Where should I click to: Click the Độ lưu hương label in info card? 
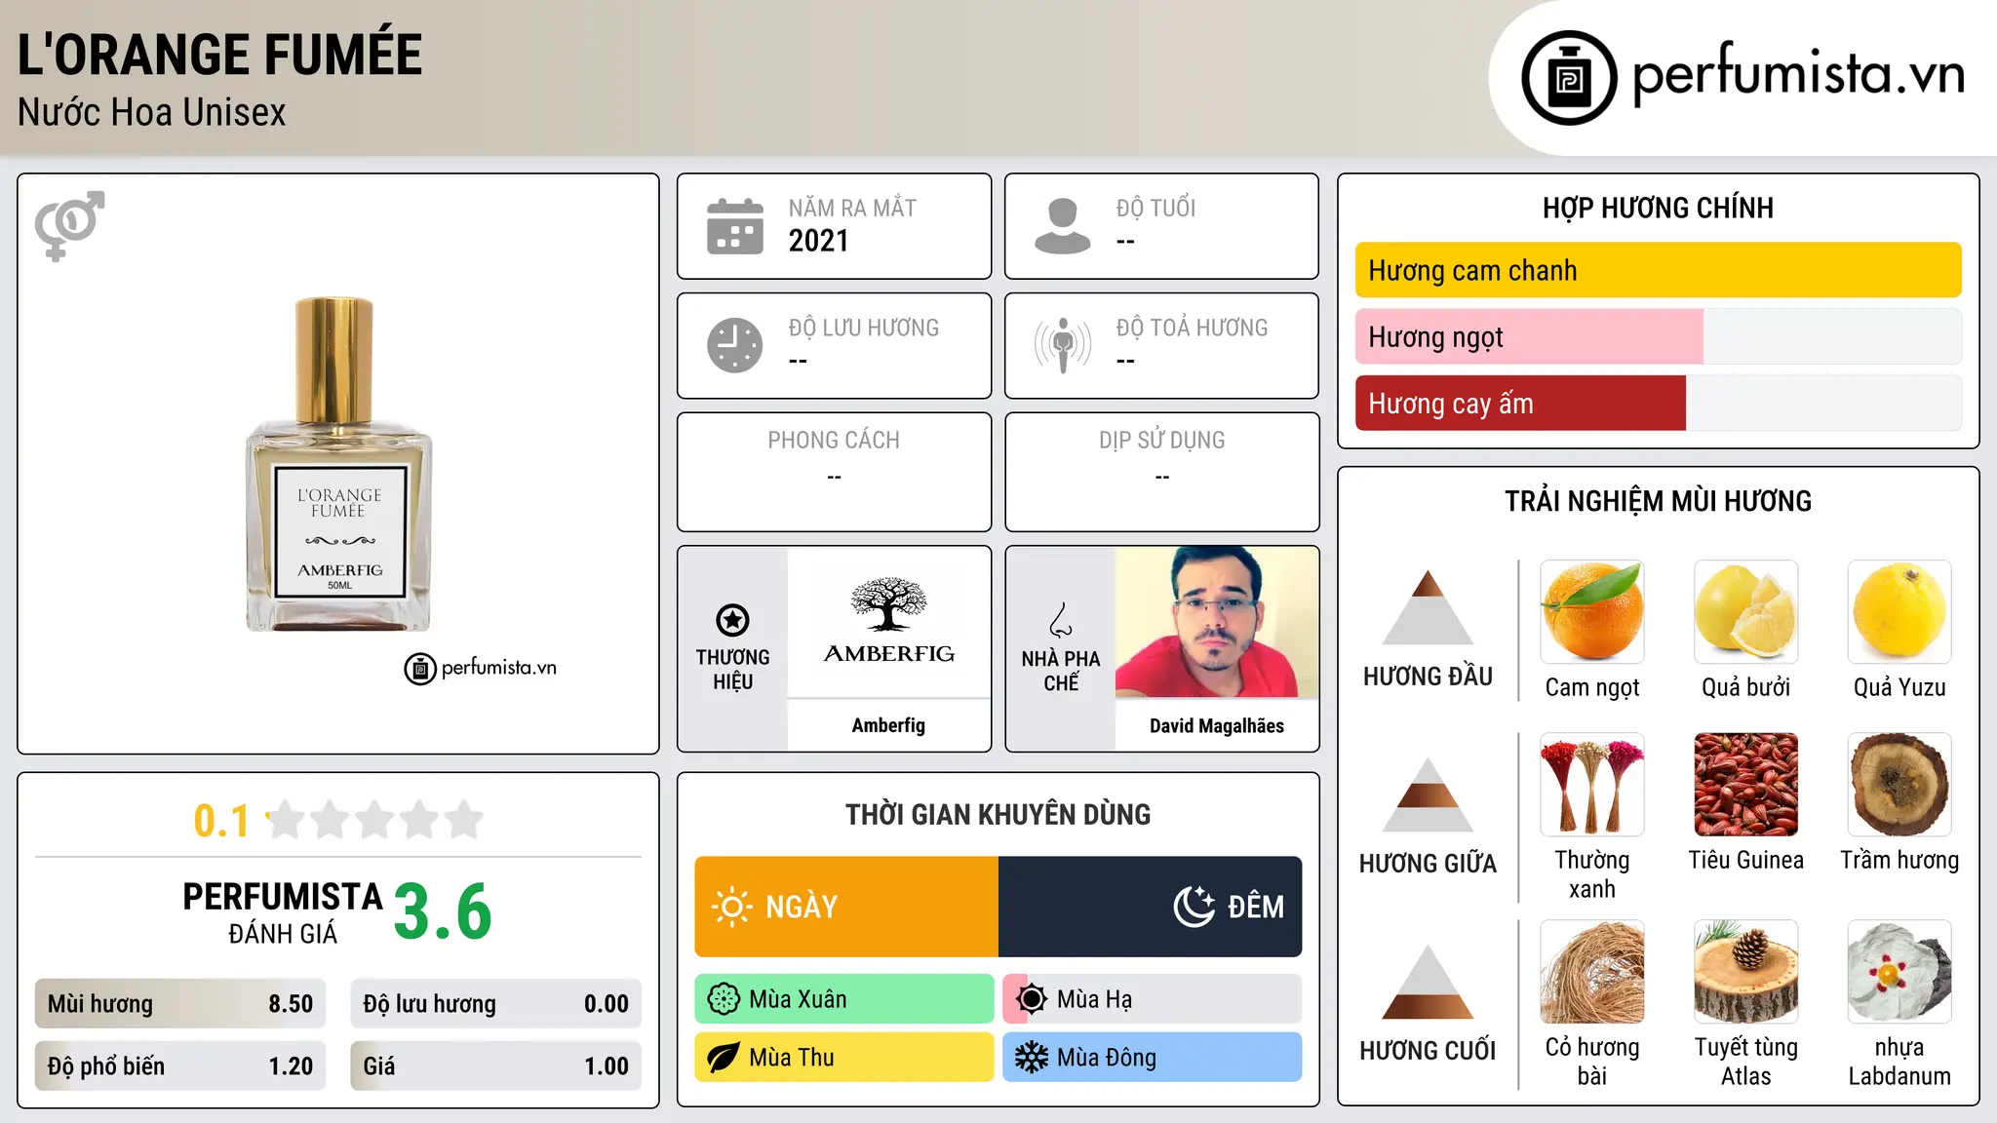(x=863, y=328)
